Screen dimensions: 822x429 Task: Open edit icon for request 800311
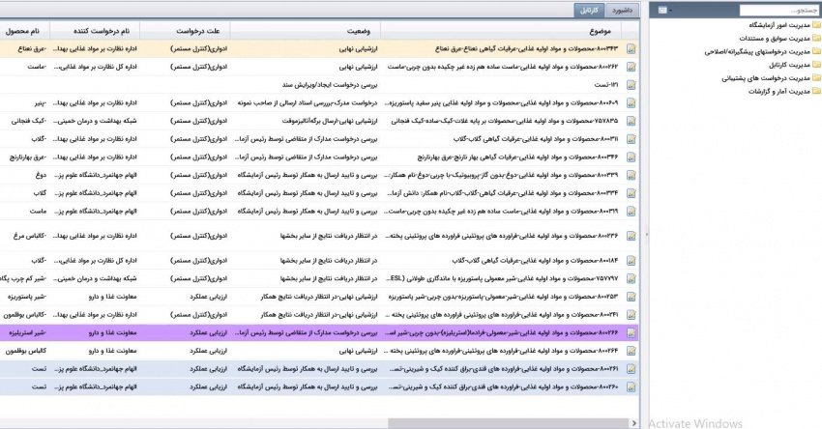pyautogui.click(x=631, y=139)
